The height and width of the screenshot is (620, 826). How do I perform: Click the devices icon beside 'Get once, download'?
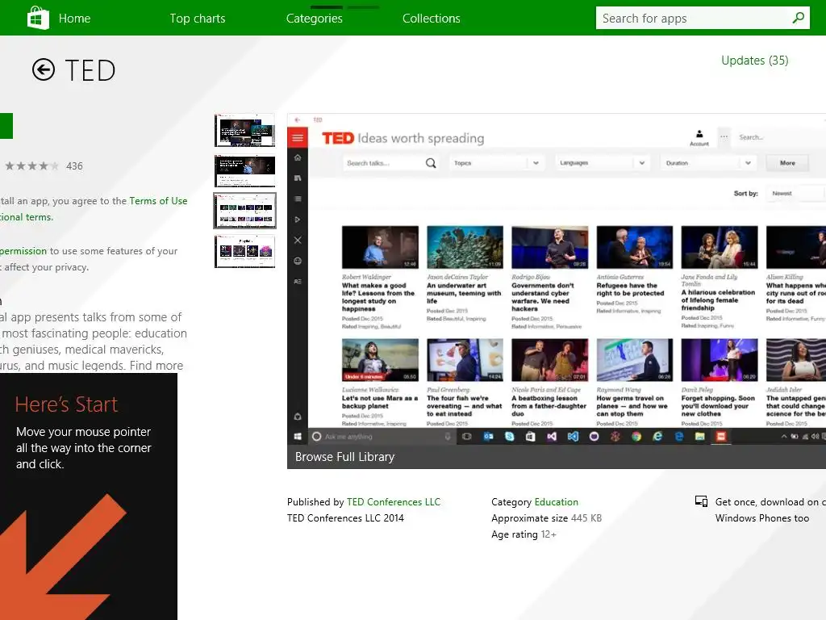click(701, 501)
